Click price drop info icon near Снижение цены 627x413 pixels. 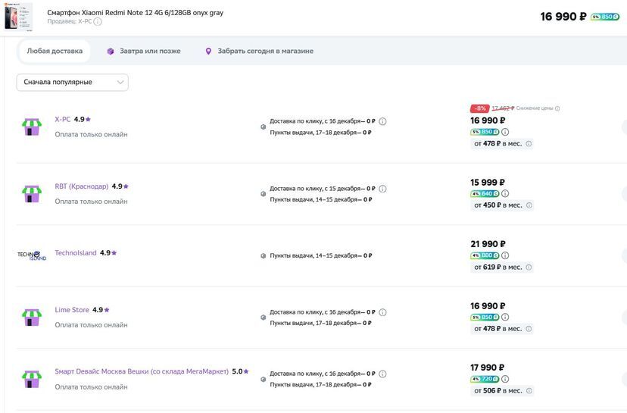tap(557, 108)
